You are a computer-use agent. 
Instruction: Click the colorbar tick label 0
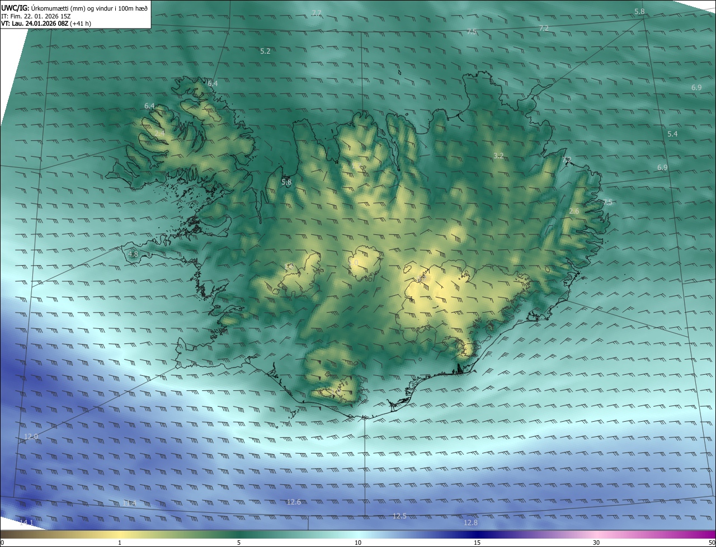2,543
